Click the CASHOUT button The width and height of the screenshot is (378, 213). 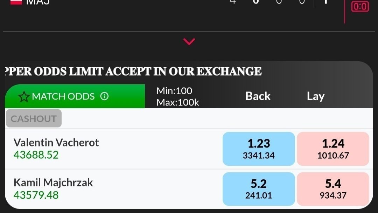(x=34, y=118)
